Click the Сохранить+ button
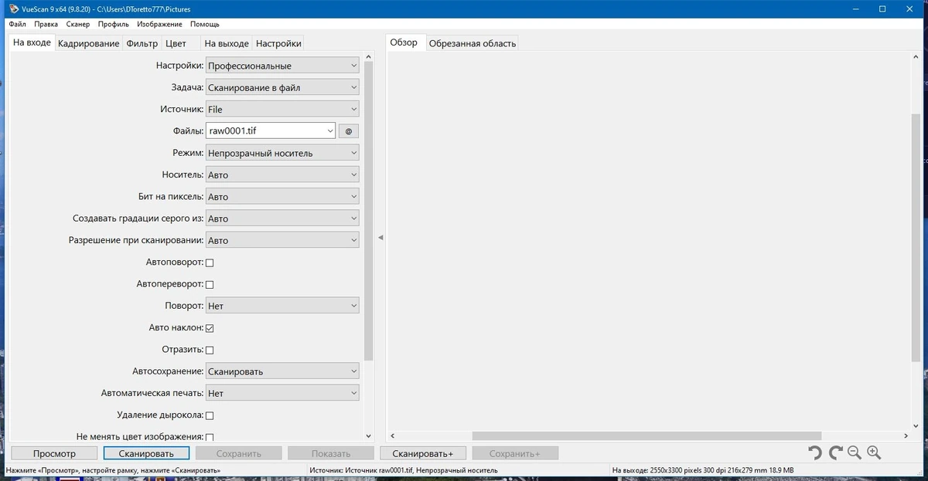 point(515,453)
